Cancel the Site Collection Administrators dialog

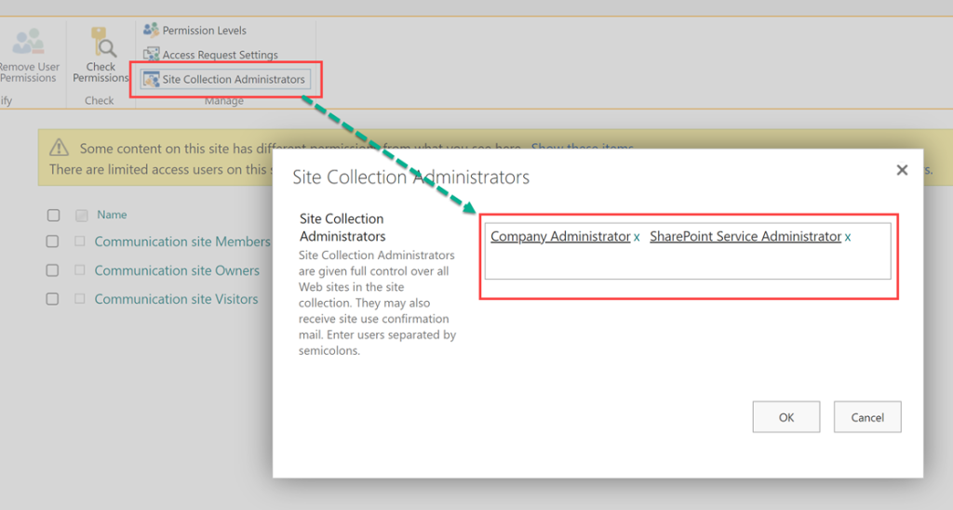[x=867, y=416]
